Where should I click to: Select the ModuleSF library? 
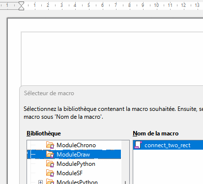(69, 173)
